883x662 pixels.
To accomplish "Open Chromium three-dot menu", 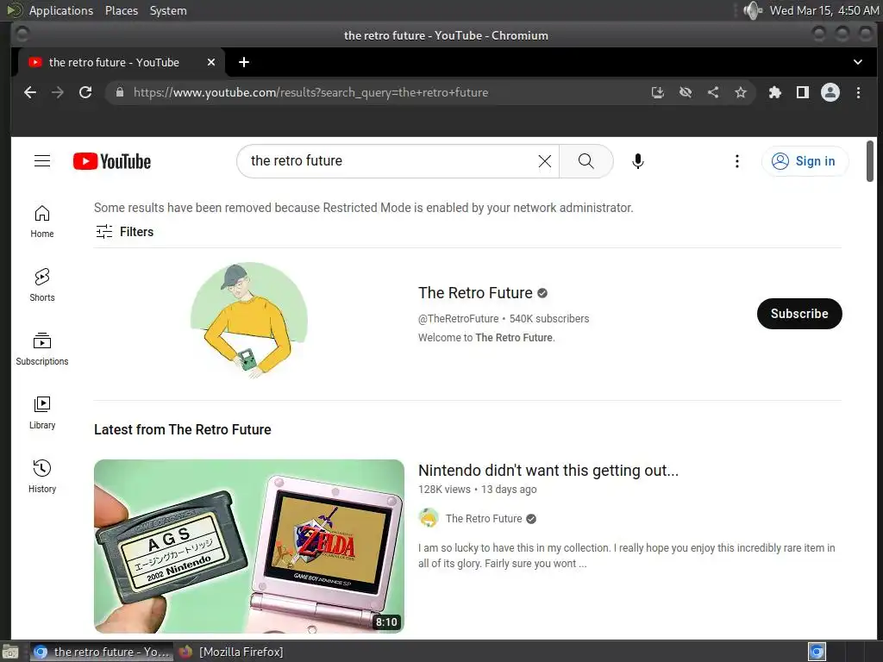I will tap(858, 92).
